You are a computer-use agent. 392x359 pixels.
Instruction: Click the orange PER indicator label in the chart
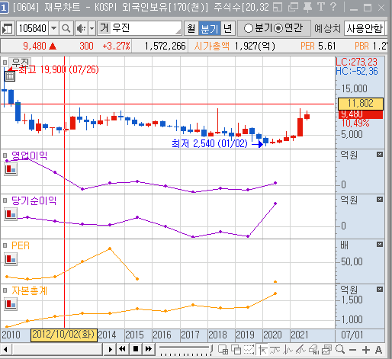(x=21, y=245)
